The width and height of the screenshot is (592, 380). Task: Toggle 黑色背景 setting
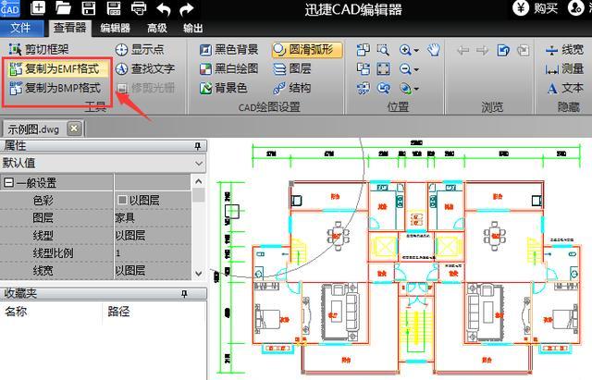(x=229, y=49)
